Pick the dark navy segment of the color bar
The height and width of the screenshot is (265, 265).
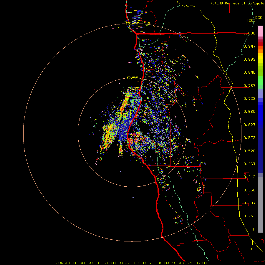(260, 150)
